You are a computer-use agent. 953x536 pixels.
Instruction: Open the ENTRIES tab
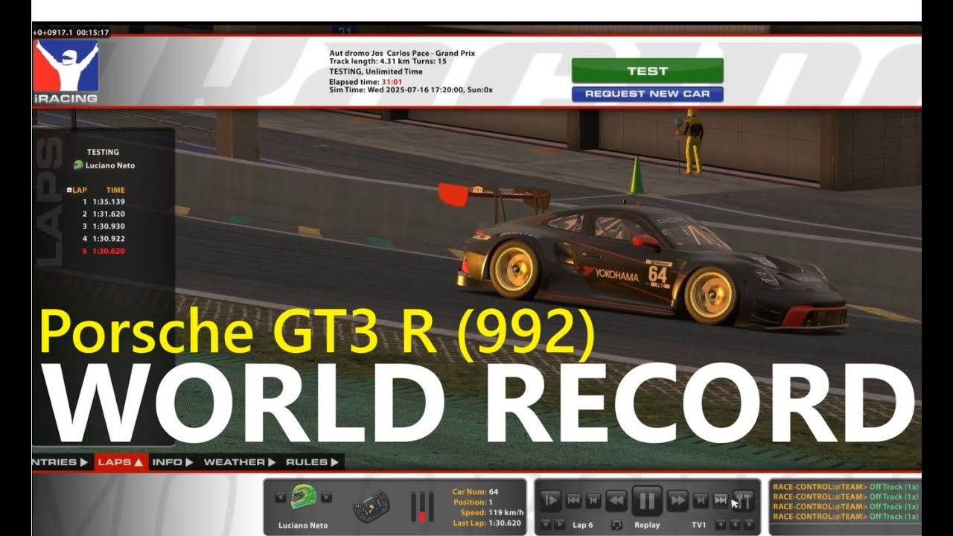(61, 462)
